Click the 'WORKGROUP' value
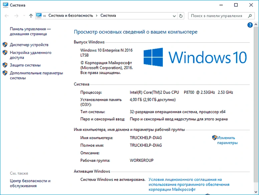The image size is (259, 195). pyautogui.click(x=142, y=160)
